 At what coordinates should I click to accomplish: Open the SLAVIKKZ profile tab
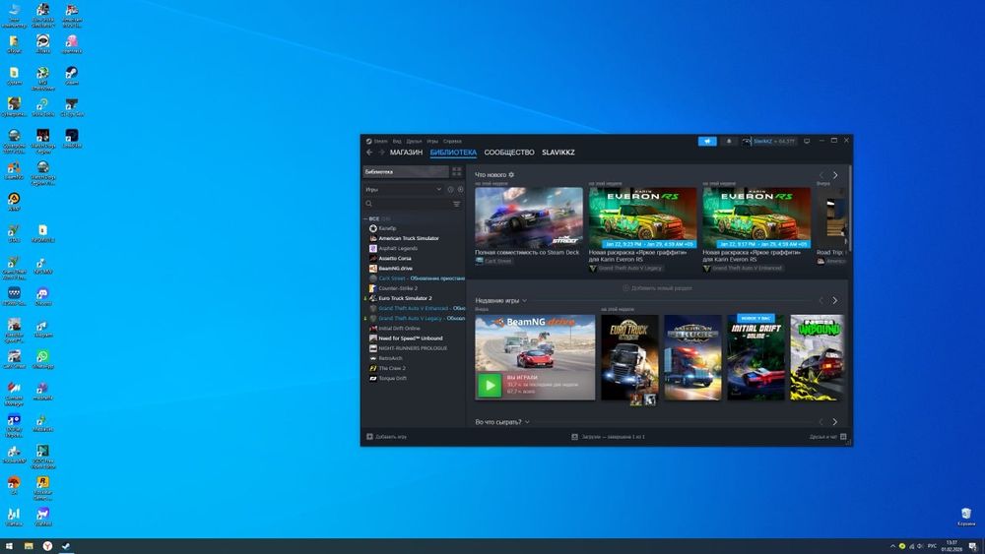coord(558,153)
